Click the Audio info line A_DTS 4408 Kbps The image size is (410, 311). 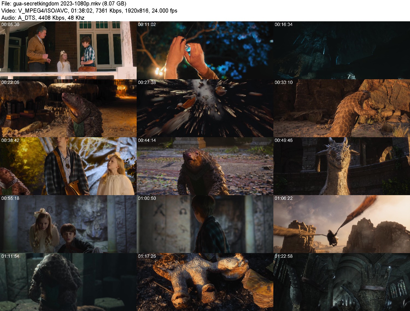click(x=43, y=18)
